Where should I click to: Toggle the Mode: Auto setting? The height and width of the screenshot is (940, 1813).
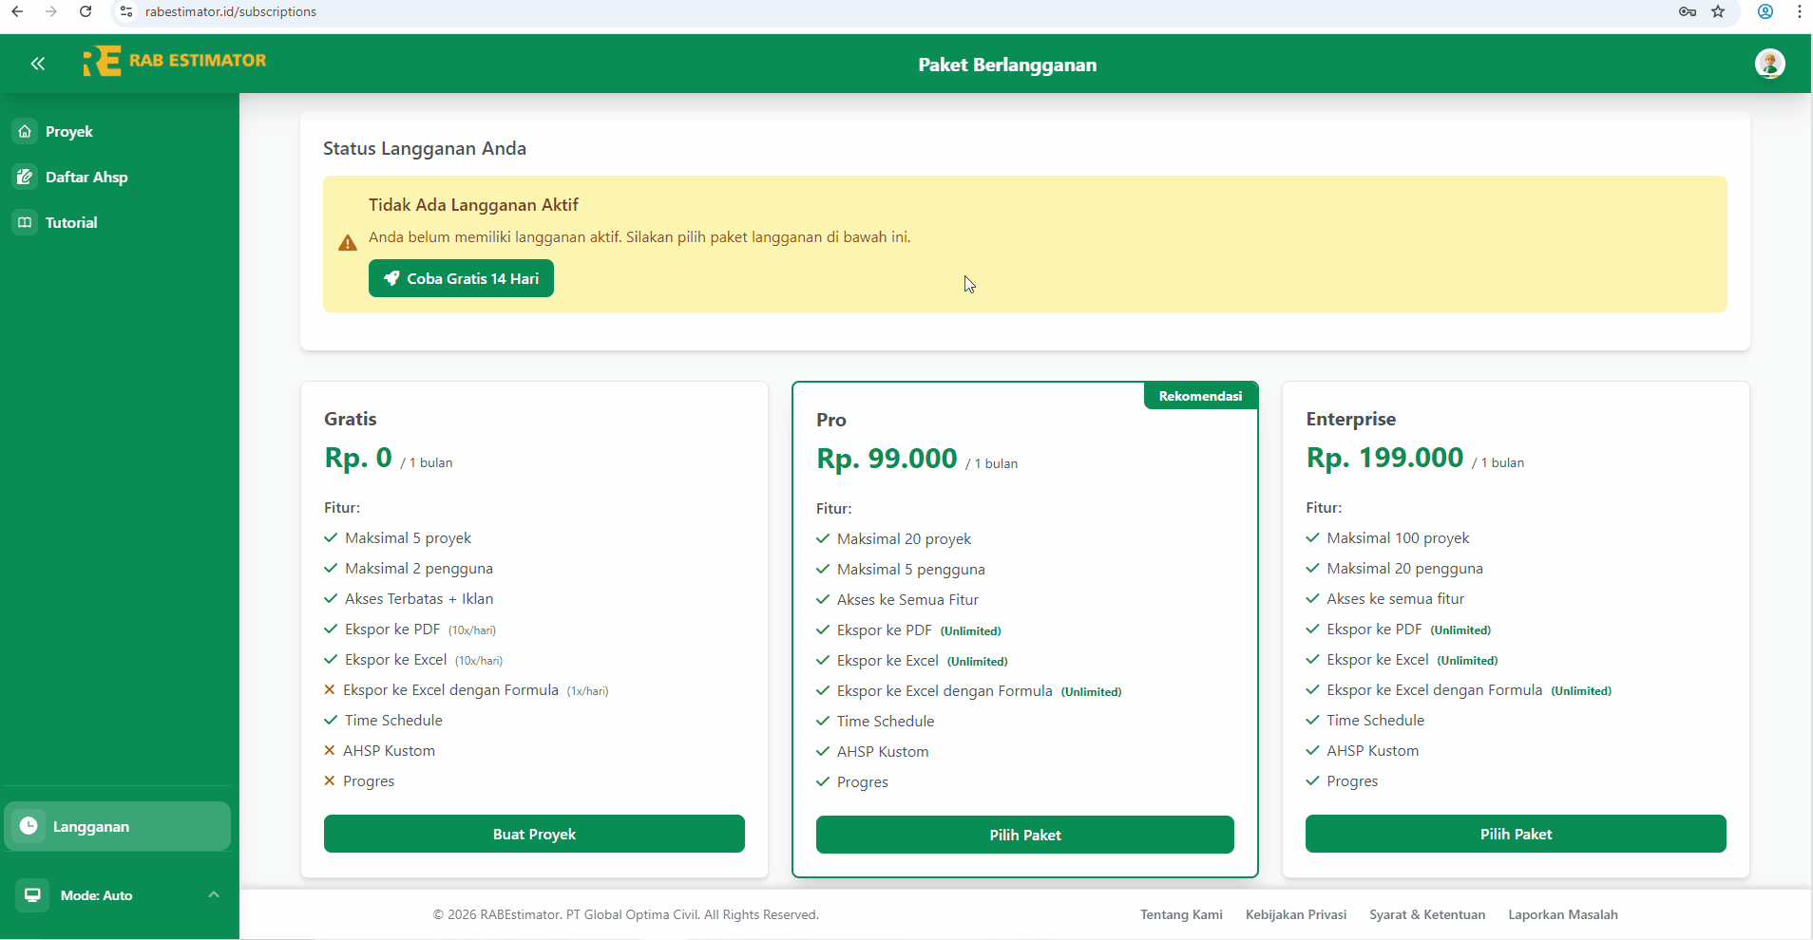coord(95,894)
